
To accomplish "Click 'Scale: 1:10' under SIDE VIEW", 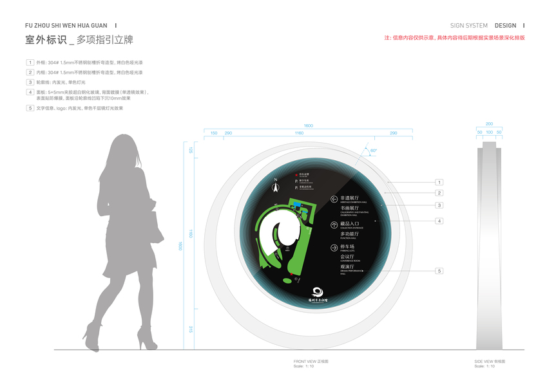I will (x=485, y=366).
